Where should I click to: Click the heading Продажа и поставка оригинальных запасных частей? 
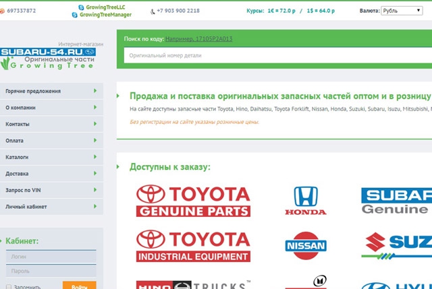(x=281, y=96)
